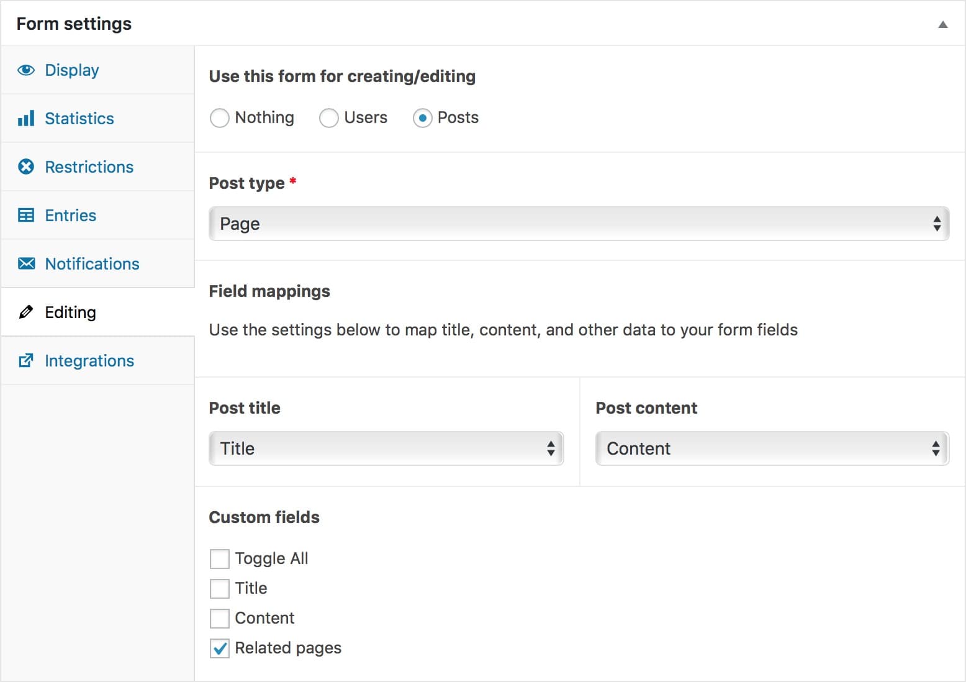Screen dimensions: 966x682
Task: Select the bar chart icon for Statistics
Action: 25,118
